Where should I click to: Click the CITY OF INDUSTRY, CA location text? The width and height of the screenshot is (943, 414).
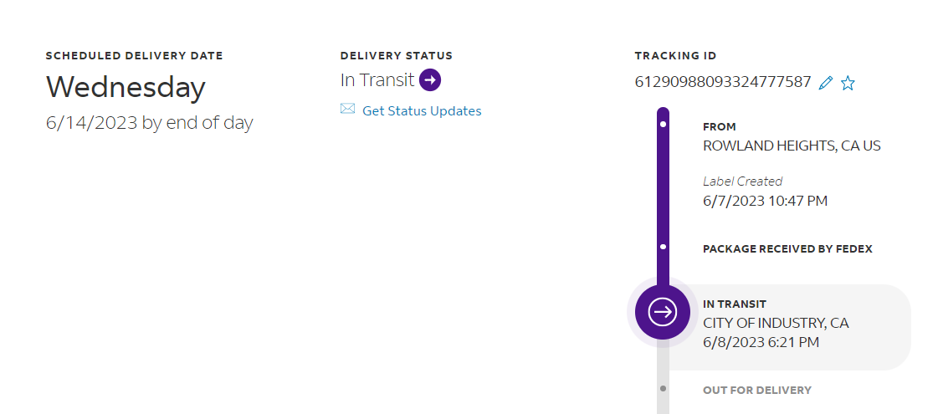[775, 323]
